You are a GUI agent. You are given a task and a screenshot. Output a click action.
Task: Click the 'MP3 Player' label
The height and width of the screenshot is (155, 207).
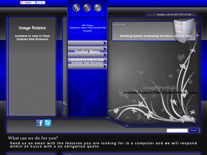[x=88, y=26]
